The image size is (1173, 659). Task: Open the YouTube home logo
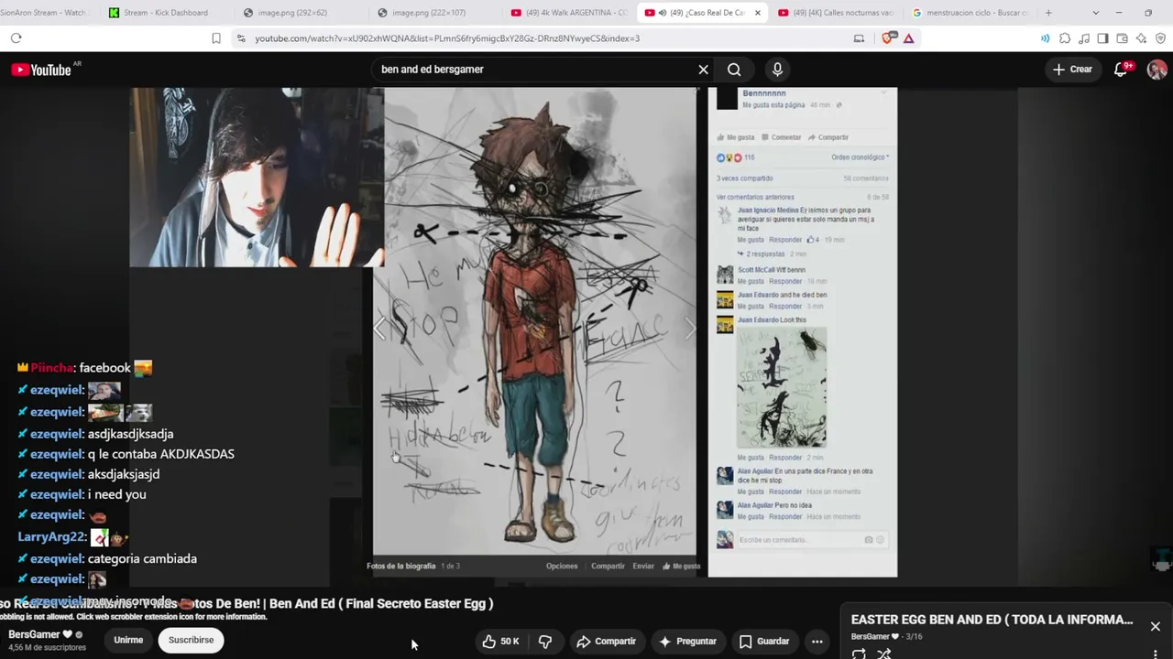point(41,70)
